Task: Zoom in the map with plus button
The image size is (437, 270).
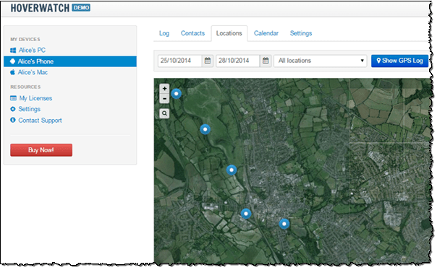Action: [x=164, y=88]
